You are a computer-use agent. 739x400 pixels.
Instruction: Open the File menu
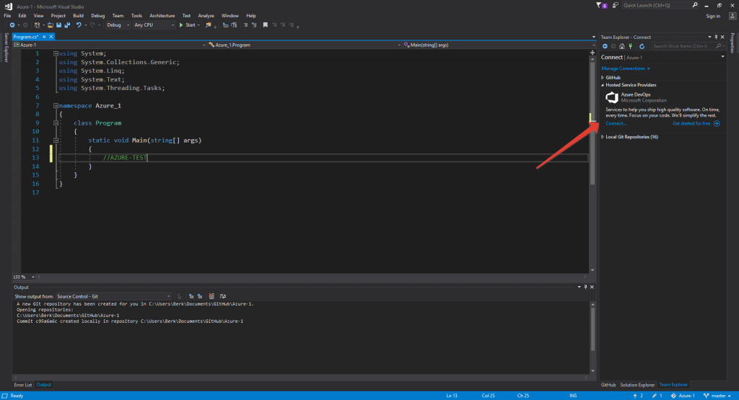pyautogui.click(x=7, y=16)
